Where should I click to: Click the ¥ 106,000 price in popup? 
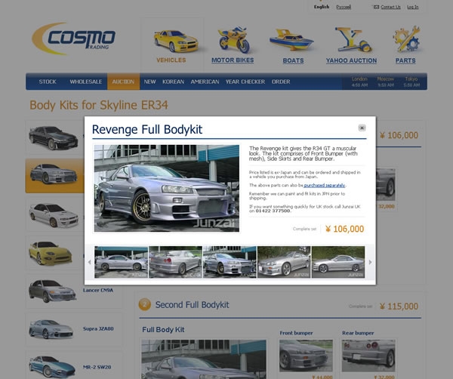pyautogui.click(x=345, y=229)
